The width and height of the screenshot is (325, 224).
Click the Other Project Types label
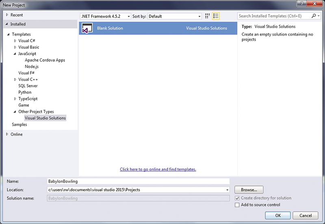pyautogui.click(x=36, y=112)
